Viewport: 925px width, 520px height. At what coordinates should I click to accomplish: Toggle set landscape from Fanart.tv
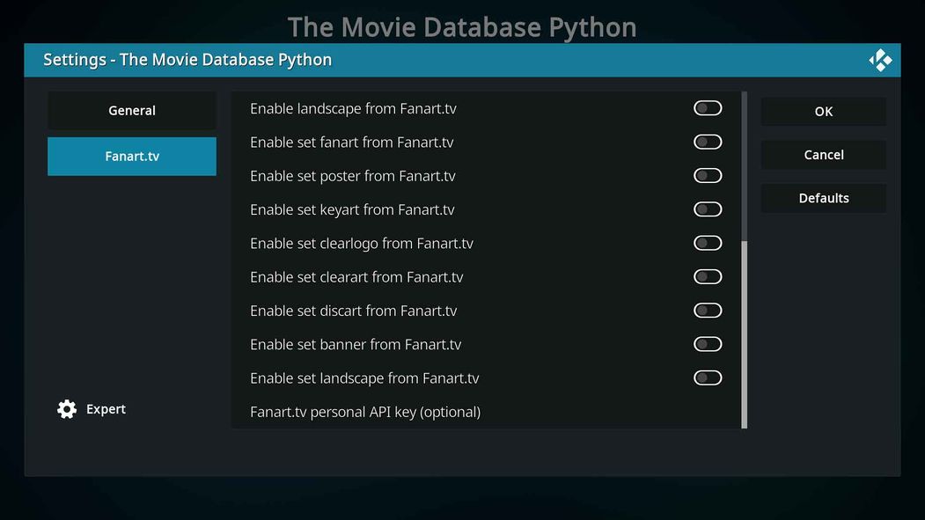click(x=707, y=377)
